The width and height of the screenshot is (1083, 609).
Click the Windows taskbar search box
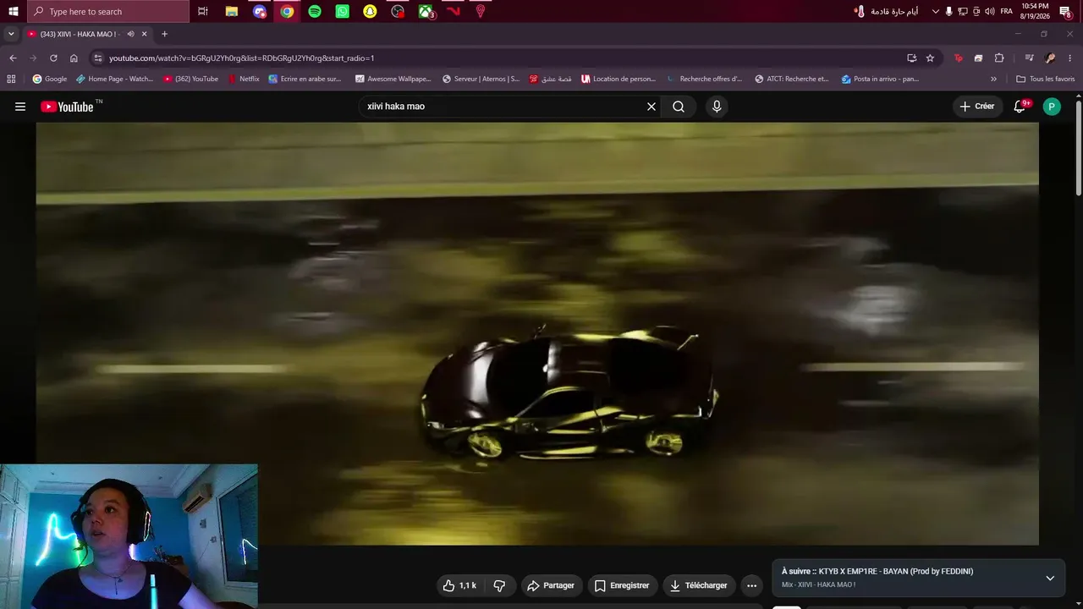[108, 12]
